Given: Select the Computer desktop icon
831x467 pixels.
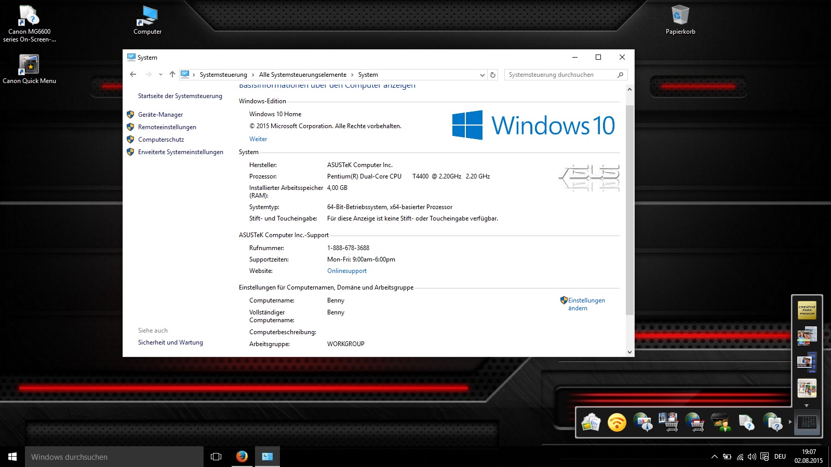Looking at the screenshot, I should coord(148,21).
